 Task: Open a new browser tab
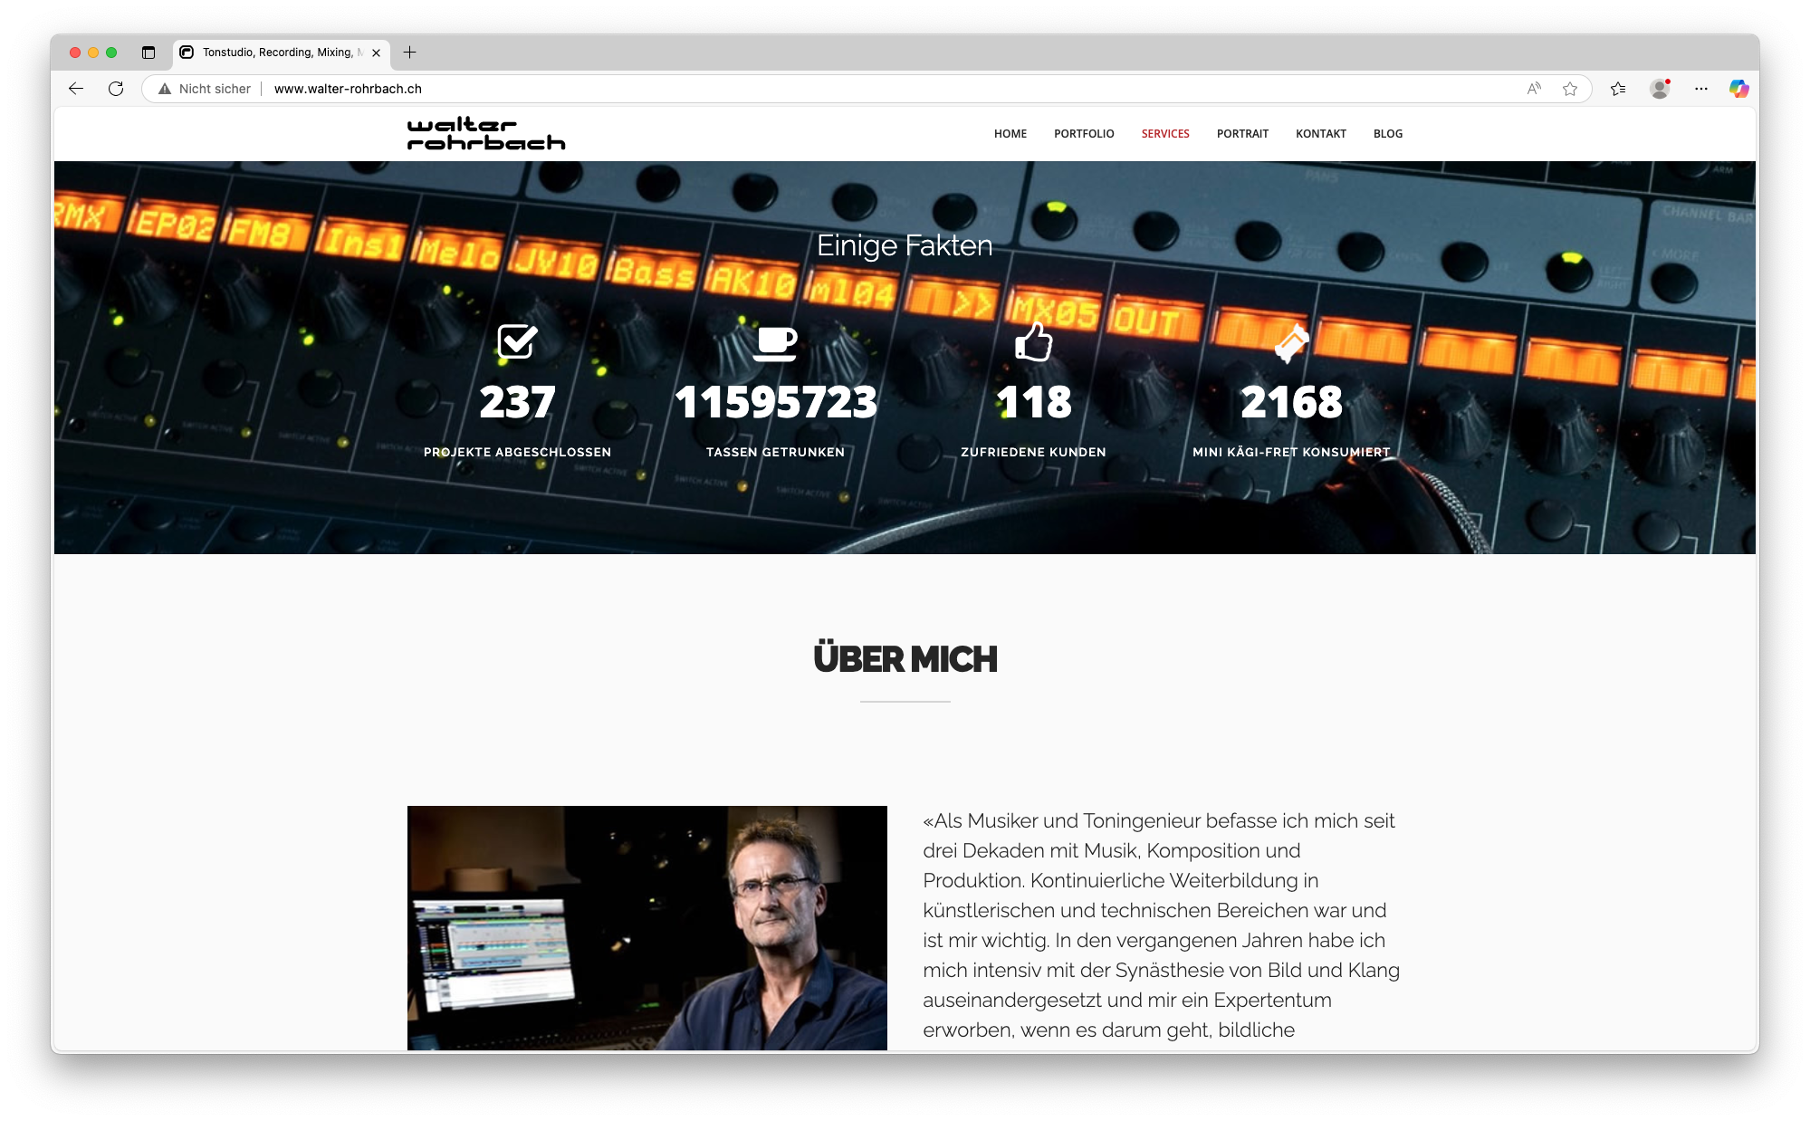click(409, 53)
